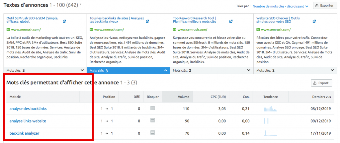Open the Outil SEMrush SEO & SEM ad title
340x143 pixels.
tap(33, 20)
